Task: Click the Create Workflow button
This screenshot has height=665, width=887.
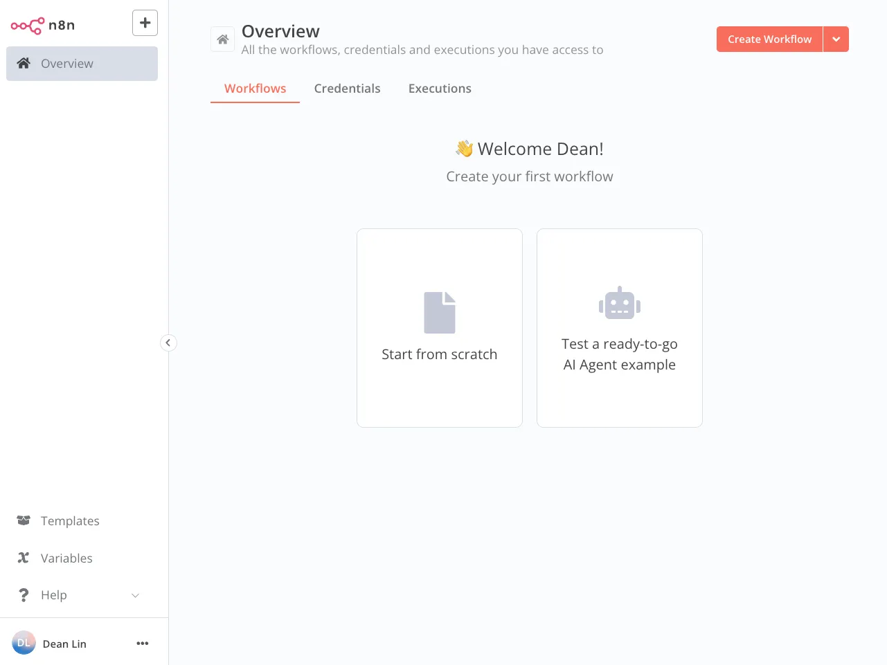Action: coord(769,39)
